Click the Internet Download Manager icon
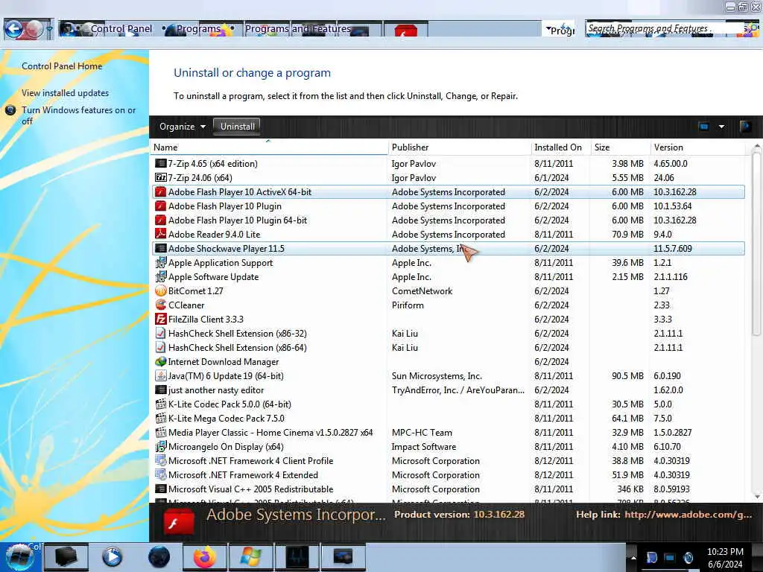Viewport: 763px width, 572px height. click(x=161, y=361)
